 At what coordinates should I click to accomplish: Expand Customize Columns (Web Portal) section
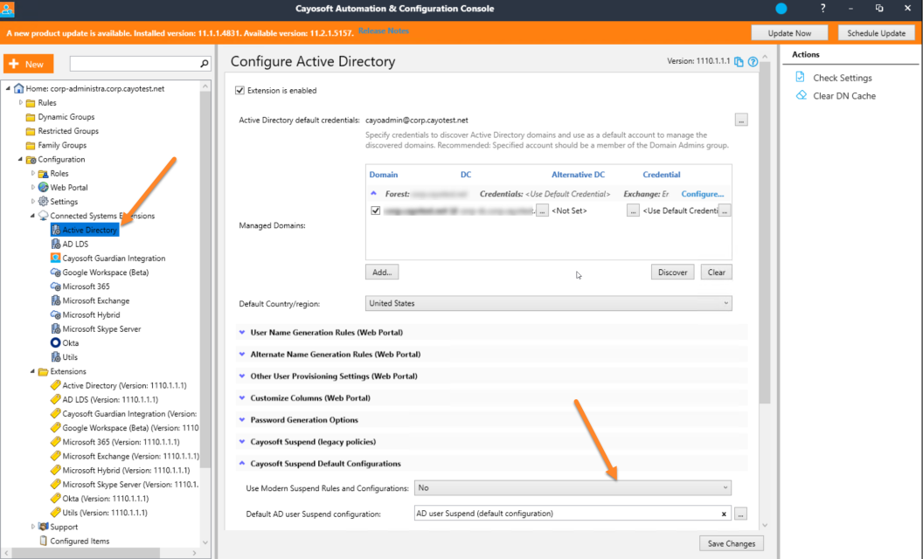click(242, 397)
